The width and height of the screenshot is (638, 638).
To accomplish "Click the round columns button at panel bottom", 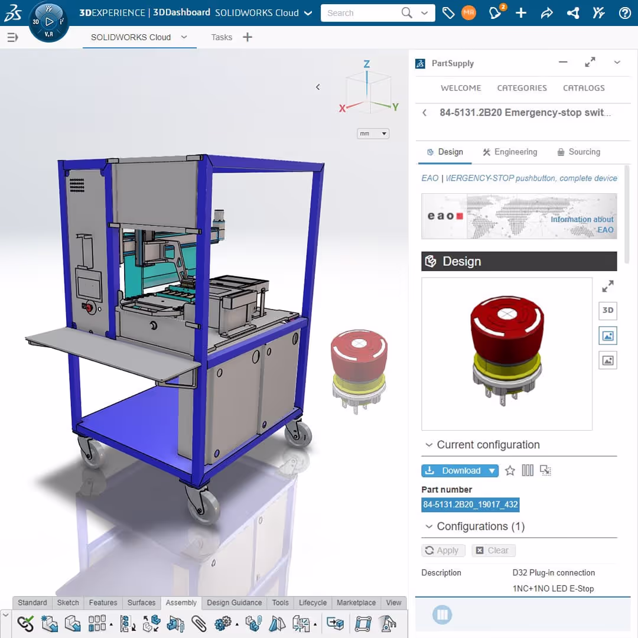I will coord(442,614).
